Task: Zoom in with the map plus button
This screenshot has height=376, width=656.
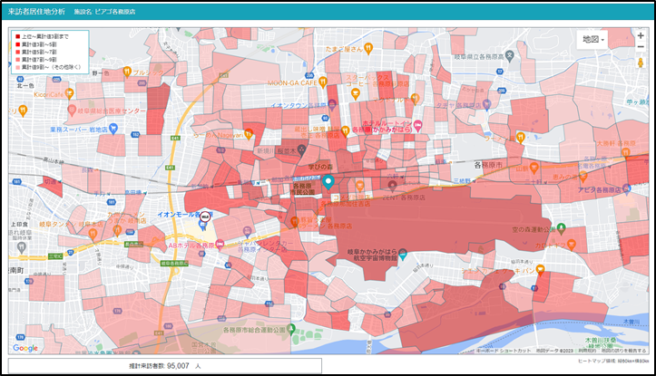Action: coord(641,34)
